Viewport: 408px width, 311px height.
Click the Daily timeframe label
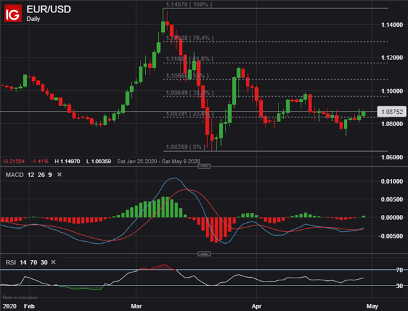pos(33,19)
